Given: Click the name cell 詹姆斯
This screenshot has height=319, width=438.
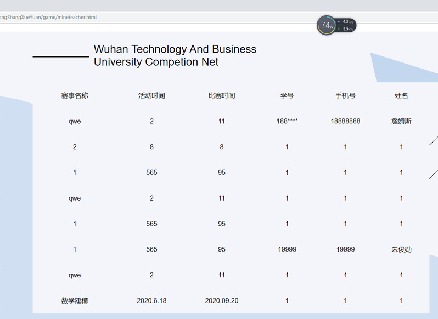Looking at the screenshot, I should pyautogui.click(x=401, y=121).
